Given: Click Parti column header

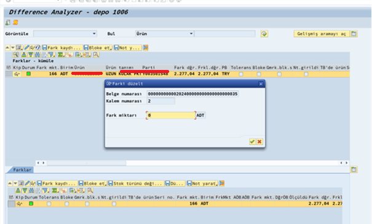Looking at the screenshot, I should tap(149, 68).
